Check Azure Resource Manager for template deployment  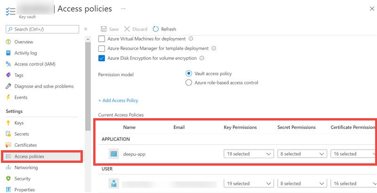tap(102, 48)
